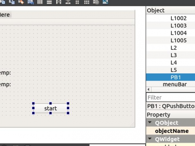
Task: Click the property Filter input field
Action: pos(171,97)
